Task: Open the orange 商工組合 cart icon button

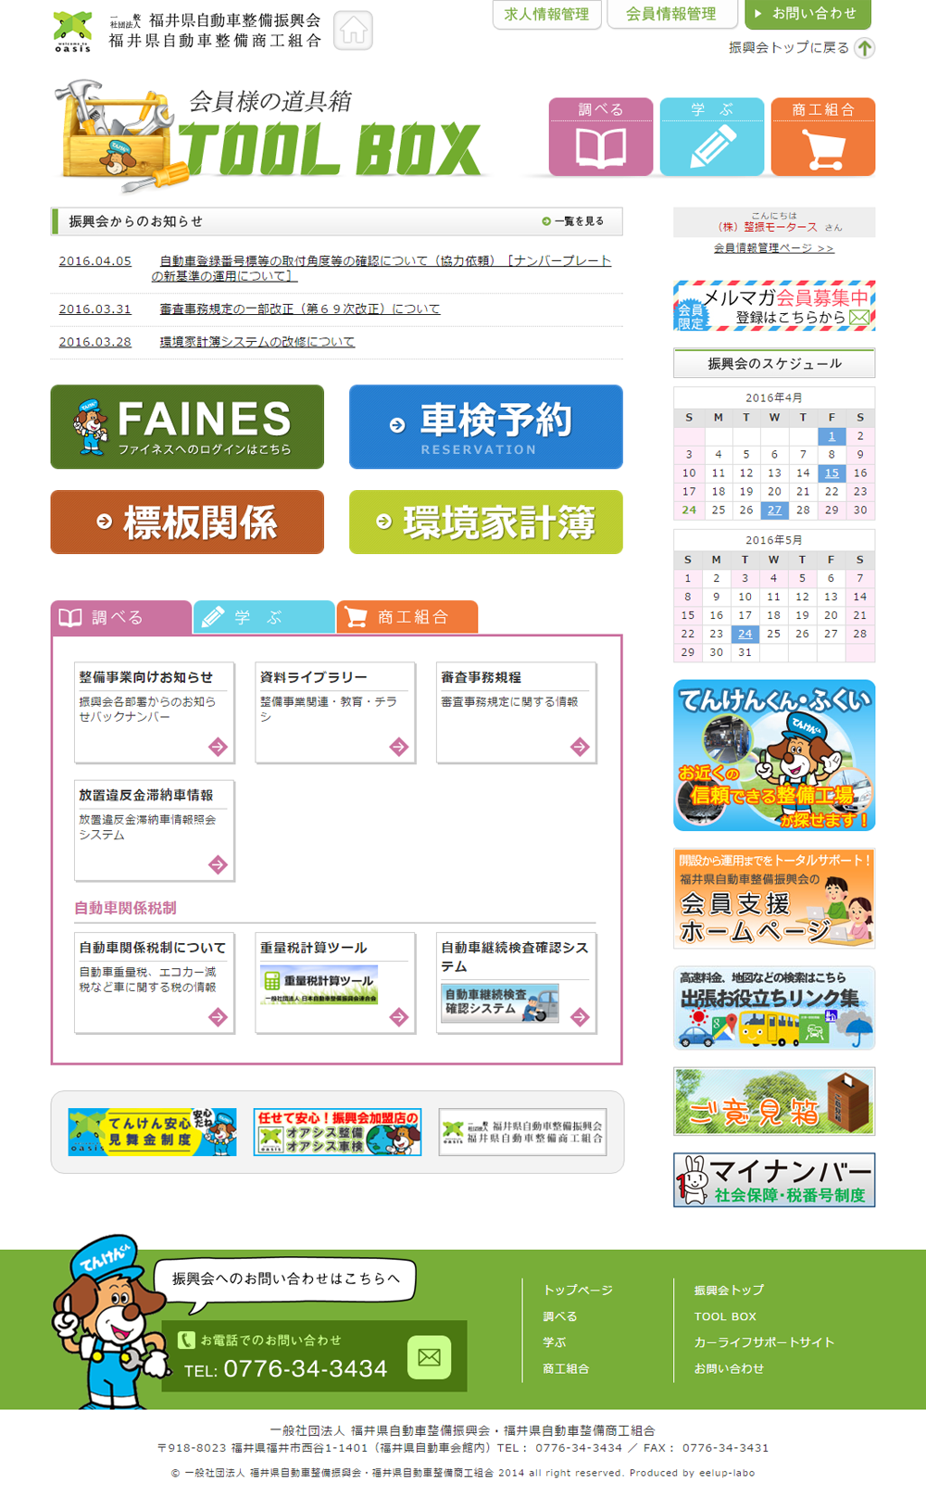Action: [823, 137]
